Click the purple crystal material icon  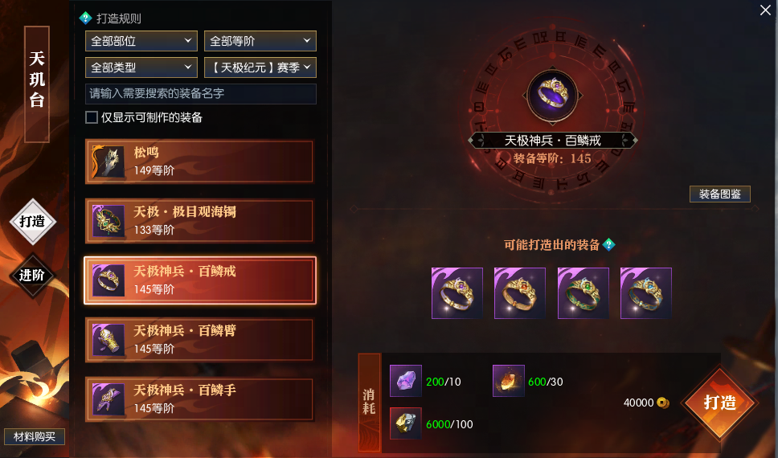(405, 381)
